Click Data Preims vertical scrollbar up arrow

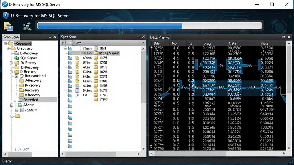289,44
